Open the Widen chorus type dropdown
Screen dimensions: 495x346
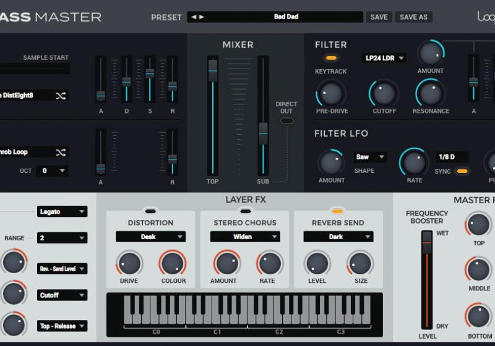245,237
